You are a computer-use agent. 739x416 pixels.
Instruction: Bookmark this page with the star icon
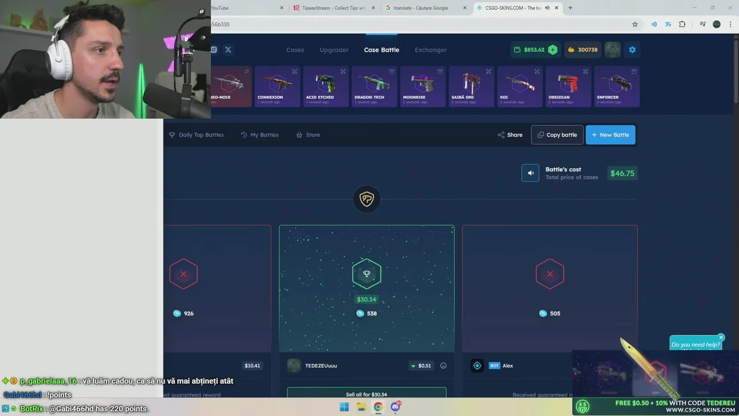635,24
